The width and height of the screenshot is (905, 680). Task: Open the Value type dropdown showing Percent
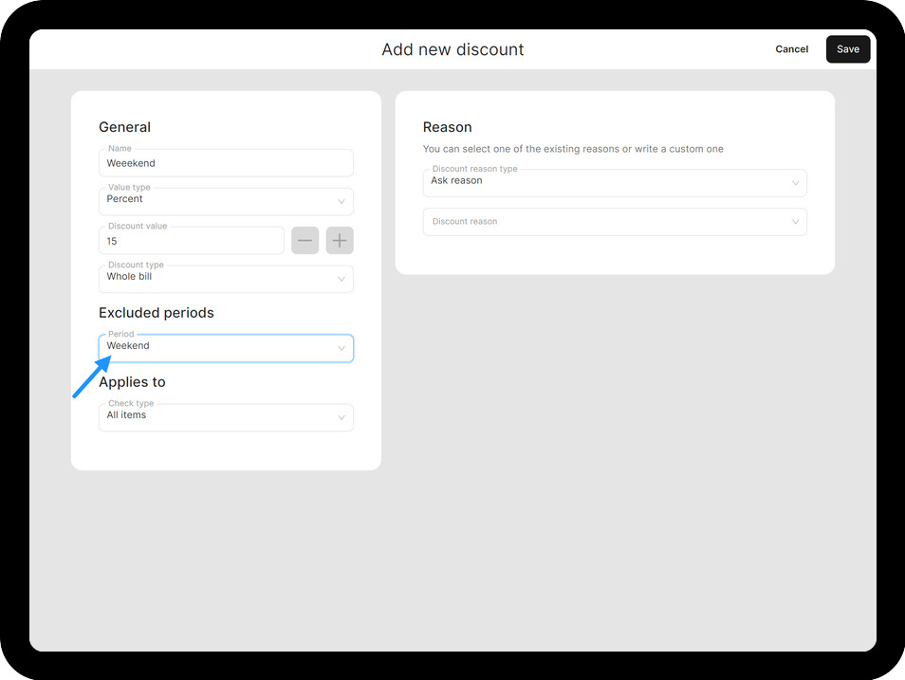coord(218,201)
